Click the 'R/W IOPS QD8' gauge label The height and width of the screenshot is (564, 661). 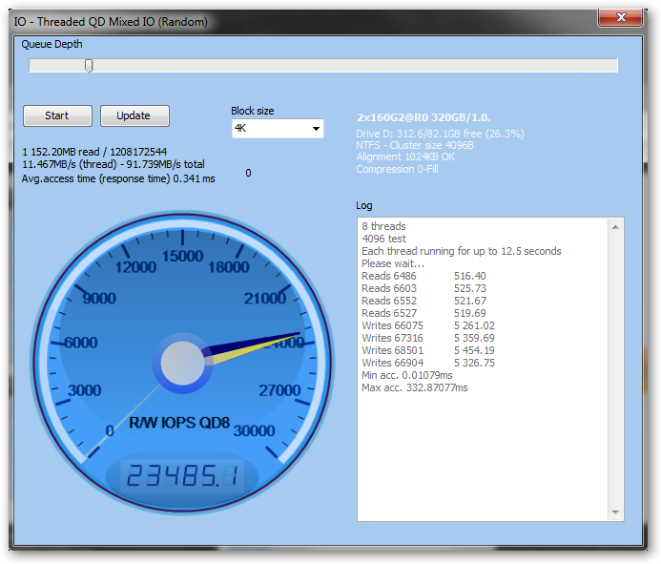coord(179,422)
